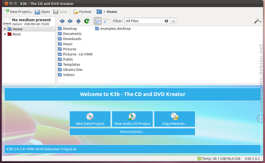Switch to icon view mode
The height and width of the screenshot is (163, 265).
click(x=98, y=21)
